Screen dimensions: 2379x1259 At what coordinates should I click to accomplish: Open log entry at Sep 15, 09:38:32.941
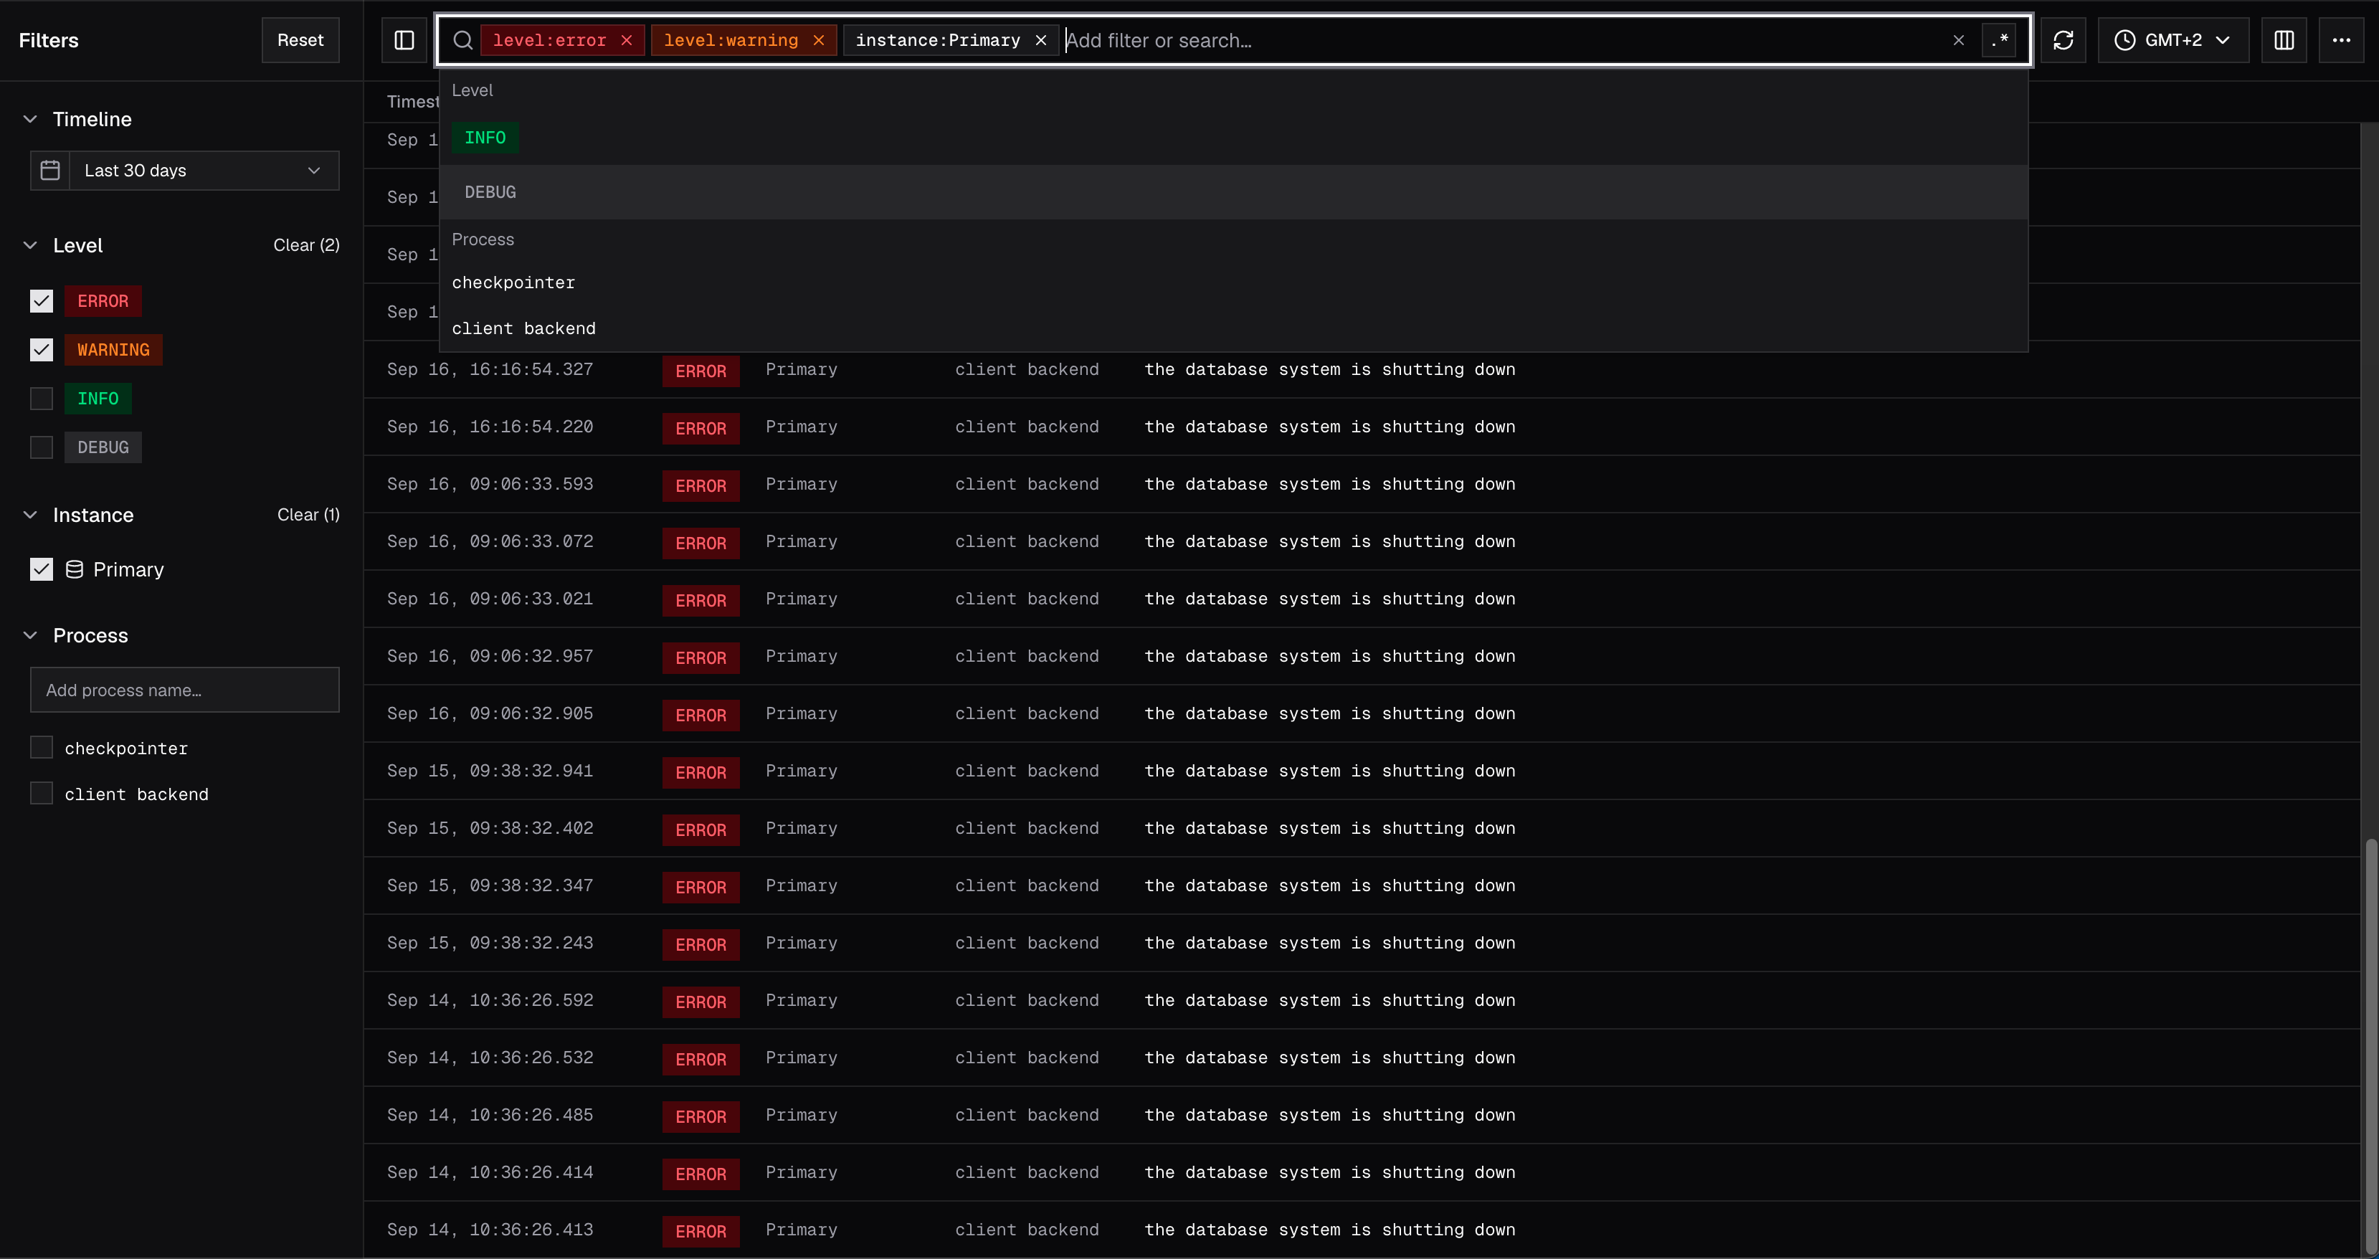click(x=1362, y=771)
